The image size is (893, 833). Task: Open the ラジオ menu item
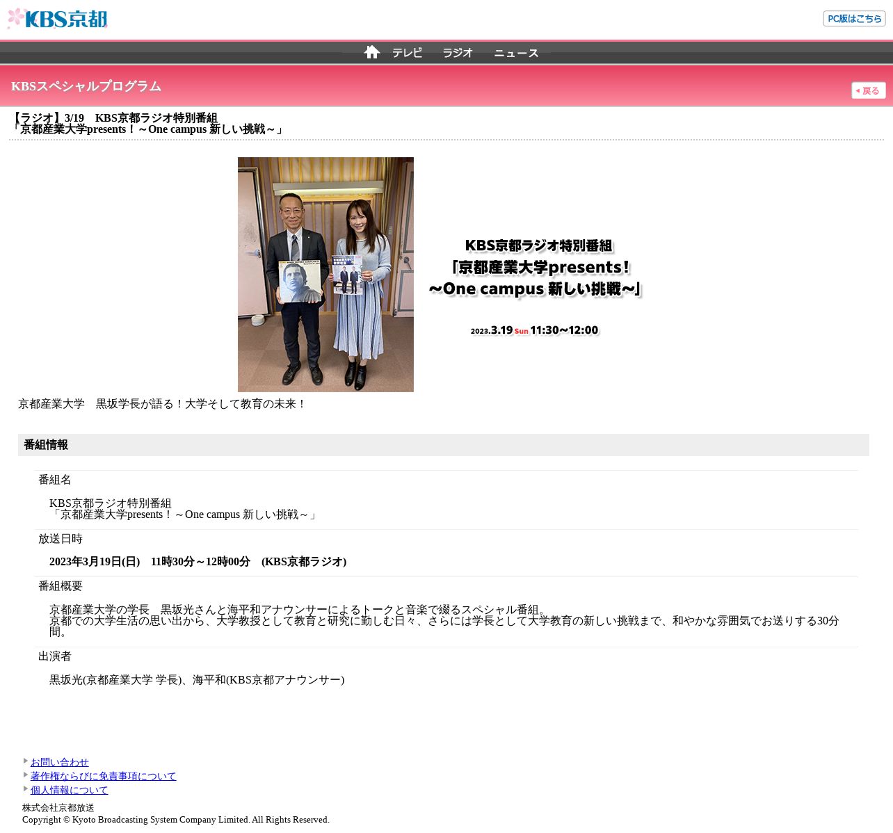tap(458, 53)
